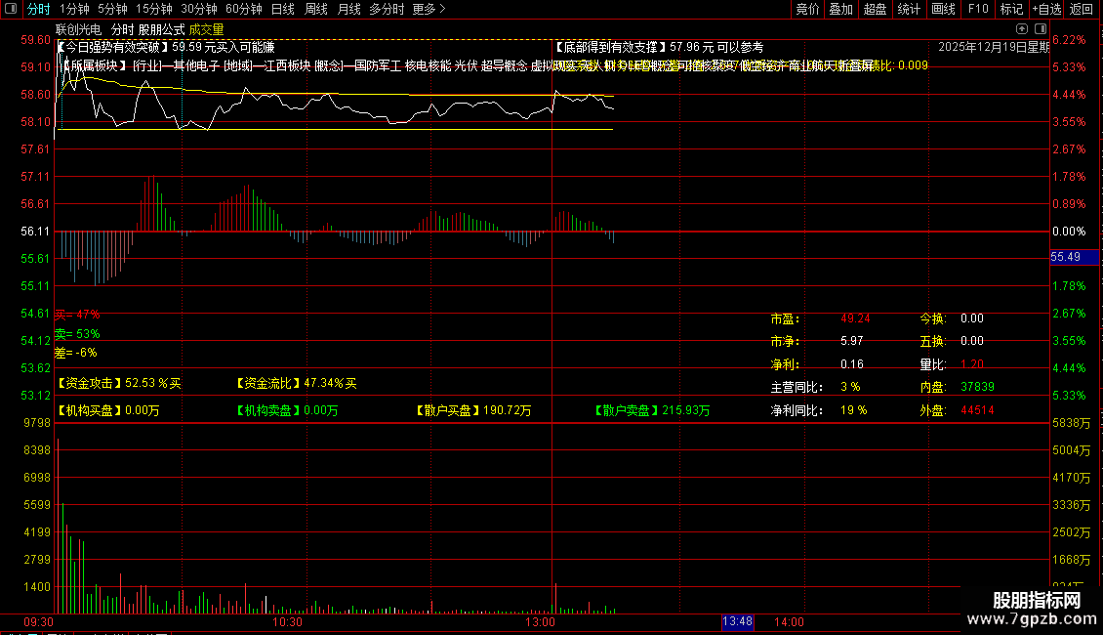Click the 59.60 top price axis label
The width and height of the screenshot is (1103, 635).
(35, 40)
